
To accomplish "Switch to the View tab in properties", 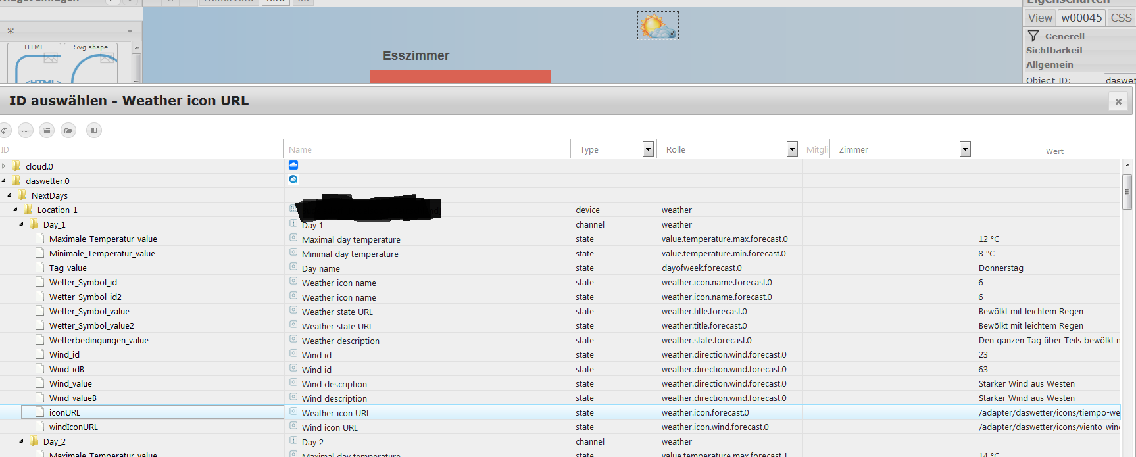I will [x=1040, y=18].
